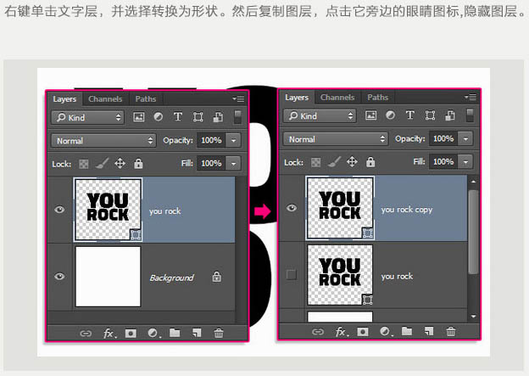Click the Fill 100% field in right panel
Viewport: 529px width, 376px height.
(442, 161)
